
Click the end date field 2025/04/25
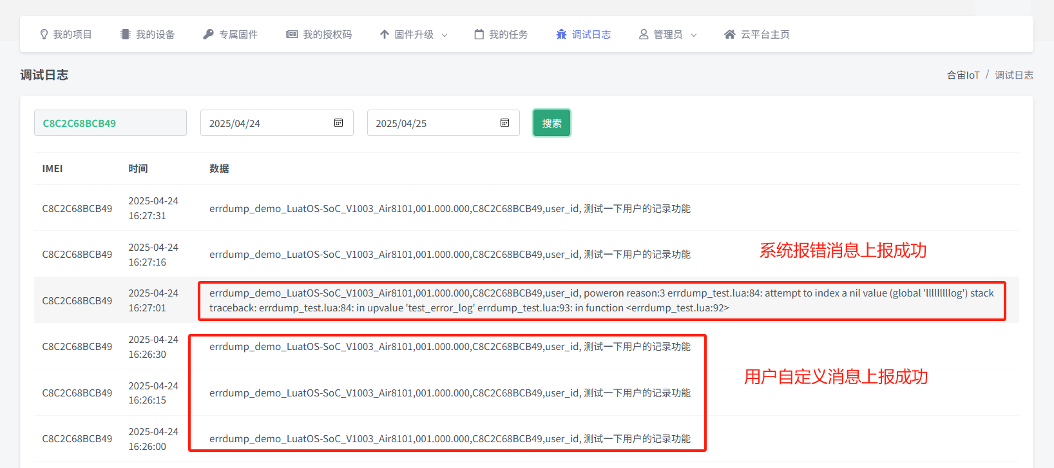tap(443, 123)
